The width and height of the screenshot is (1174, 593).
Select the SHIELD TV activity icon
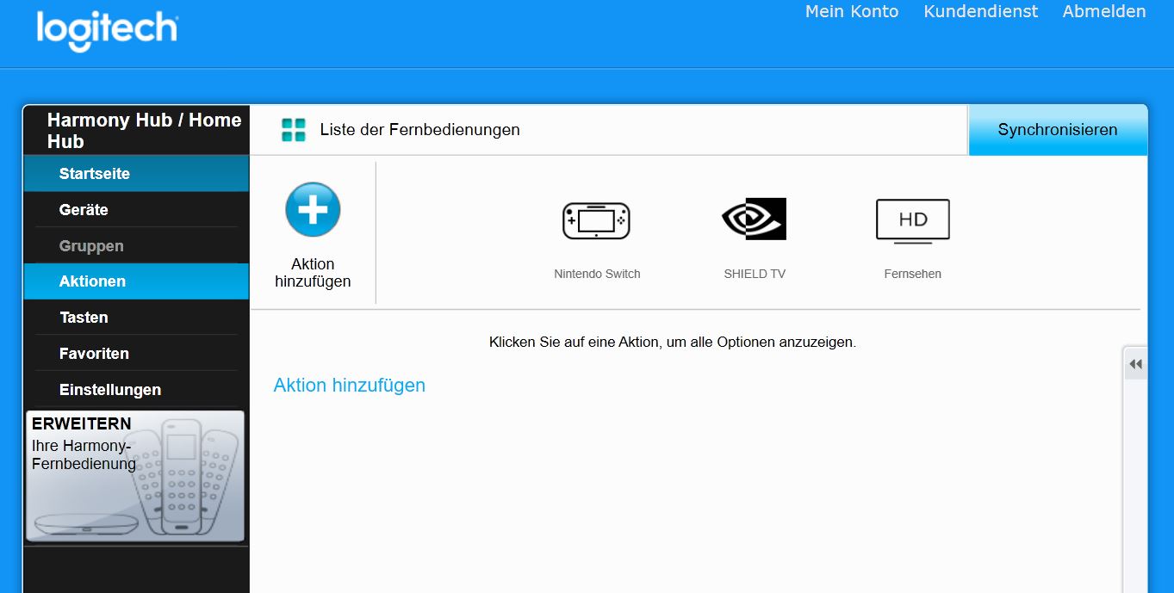(x=754, y=219)
